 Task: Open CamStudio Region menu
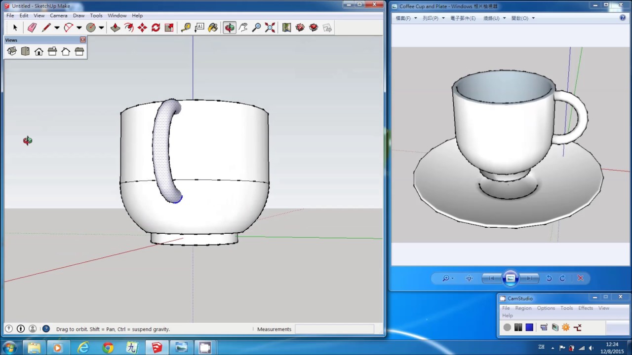(x=523, y=308)
